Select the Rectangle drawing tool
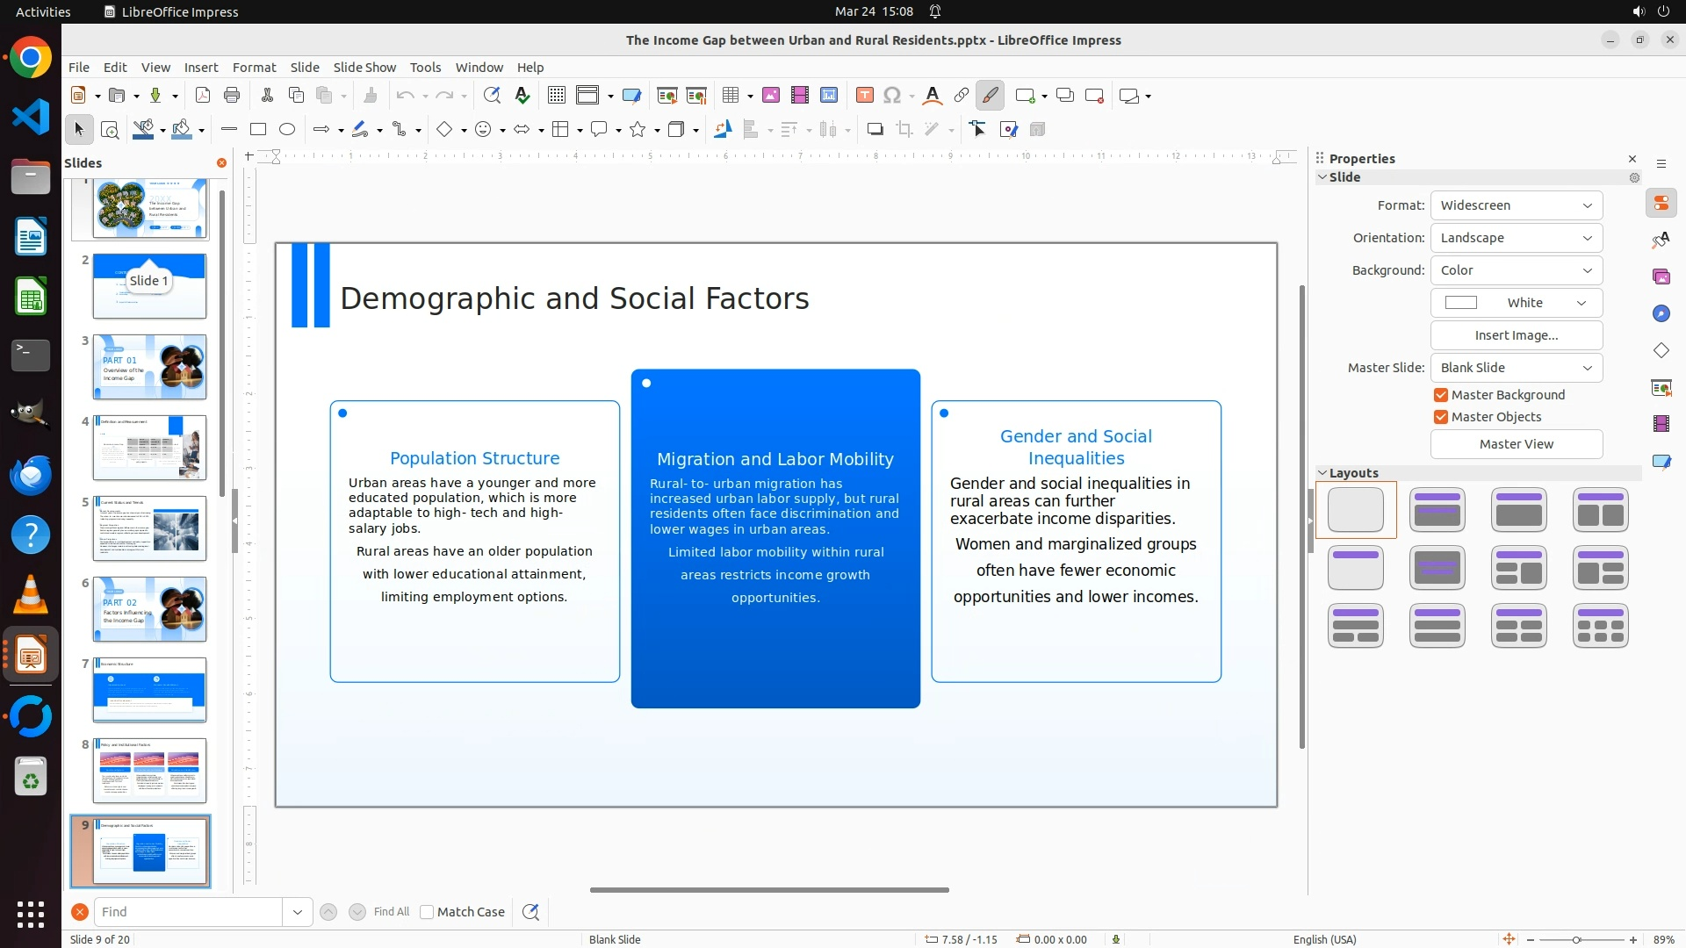Image resolution: width=1686 pixels, height=948 pixels. pos(258,130)
